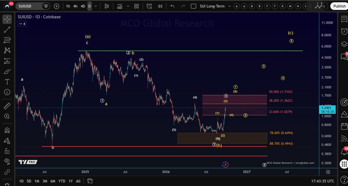Open chats with the 5 badge

(344, 57)
